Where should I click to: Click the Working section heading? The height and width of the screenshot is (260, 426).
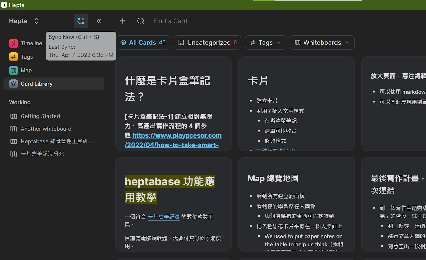20,102
